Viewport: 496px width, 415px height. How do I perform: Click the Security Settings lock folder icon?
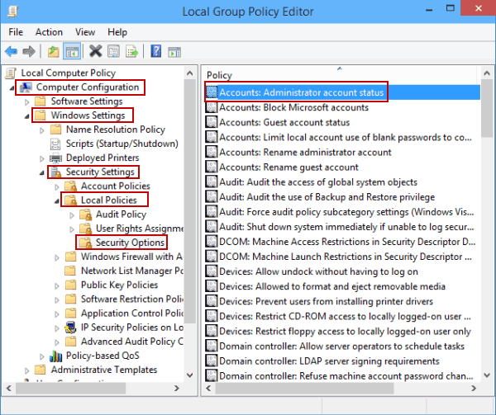pos(56,172)
